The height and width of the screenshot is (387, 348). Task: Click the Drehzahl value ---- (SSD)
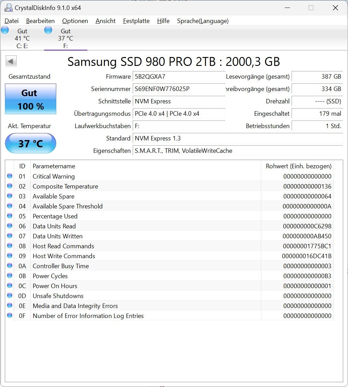[x=317, y=101]
